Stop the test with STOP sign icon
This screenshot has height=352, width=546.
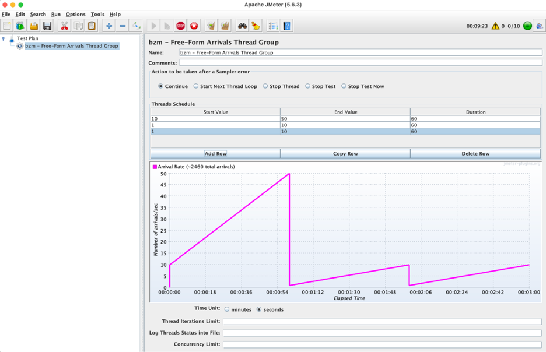pyautogui.click(x=180, y=26)
